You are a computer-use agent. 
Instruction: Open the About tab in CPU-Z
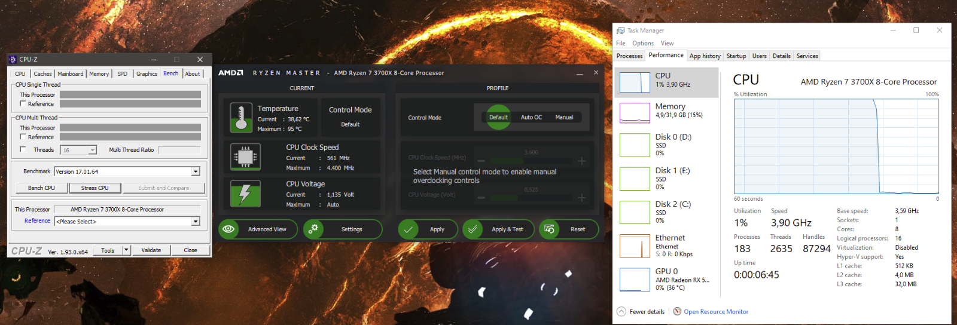tap(193, 74)
